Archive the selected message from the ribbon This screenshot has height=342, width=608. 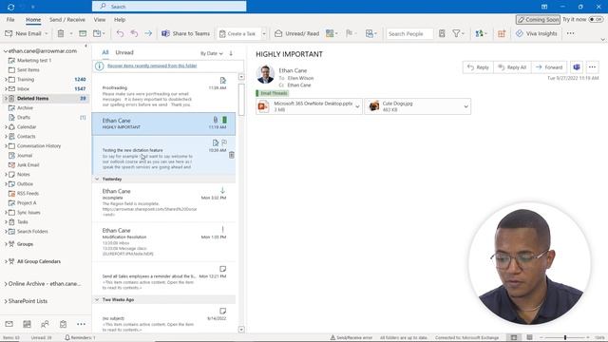click(x=83, y=34)
